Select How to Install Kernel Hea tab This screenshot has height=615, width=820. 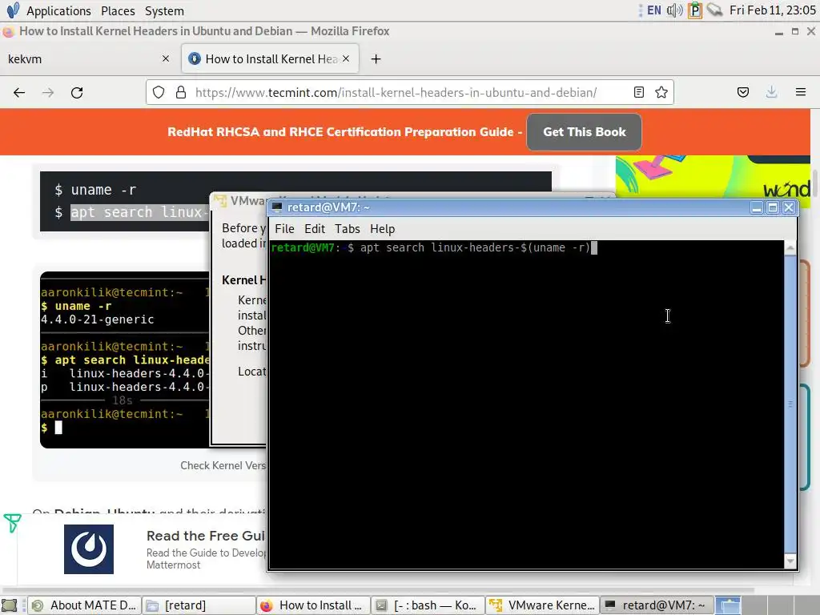pyautogui.click(x=270, y=59)
